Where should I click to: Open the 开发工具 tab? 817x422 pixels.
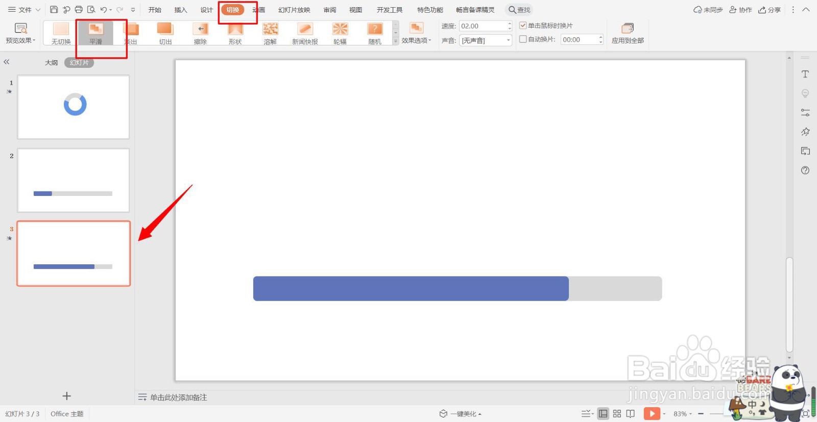tap(390, 10)
